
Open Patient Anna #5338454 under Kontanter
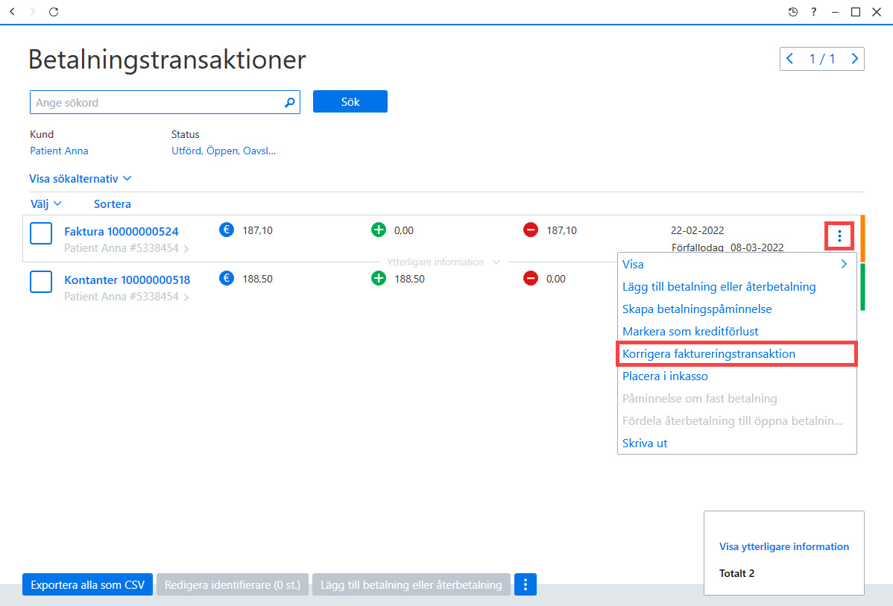(x=126, y=297)
